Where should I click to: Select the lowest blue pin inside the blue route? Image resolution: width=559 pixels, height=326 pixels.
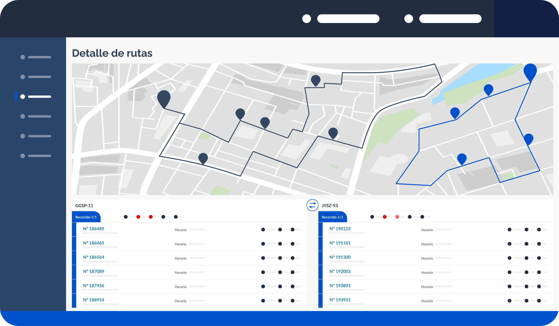pos(462,158)
